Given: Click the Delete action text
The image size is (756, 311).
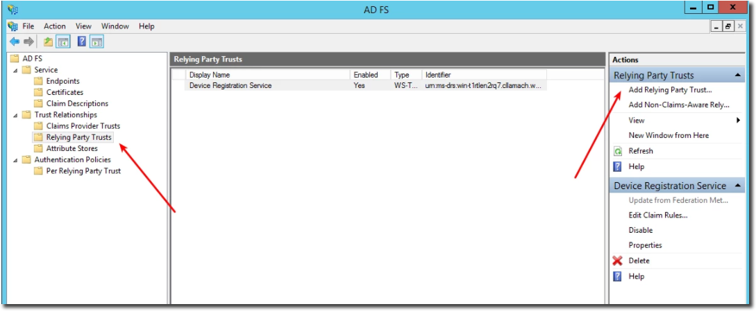Looking at the screenshot, I should (639, 261).
